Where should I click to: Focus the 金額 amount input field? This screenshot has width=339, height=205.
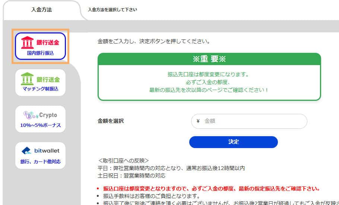click(x=249, y=121)
